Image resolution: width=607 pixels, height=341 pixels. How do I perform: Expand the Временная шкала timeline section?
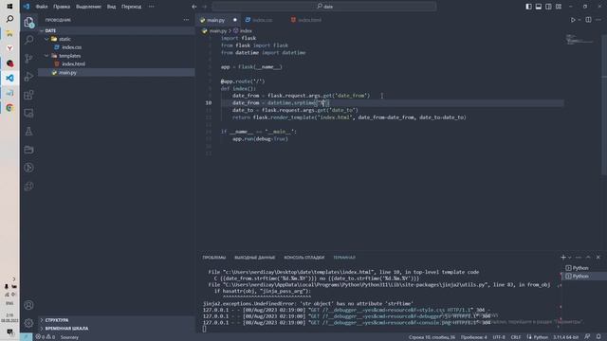click(116, 329)
